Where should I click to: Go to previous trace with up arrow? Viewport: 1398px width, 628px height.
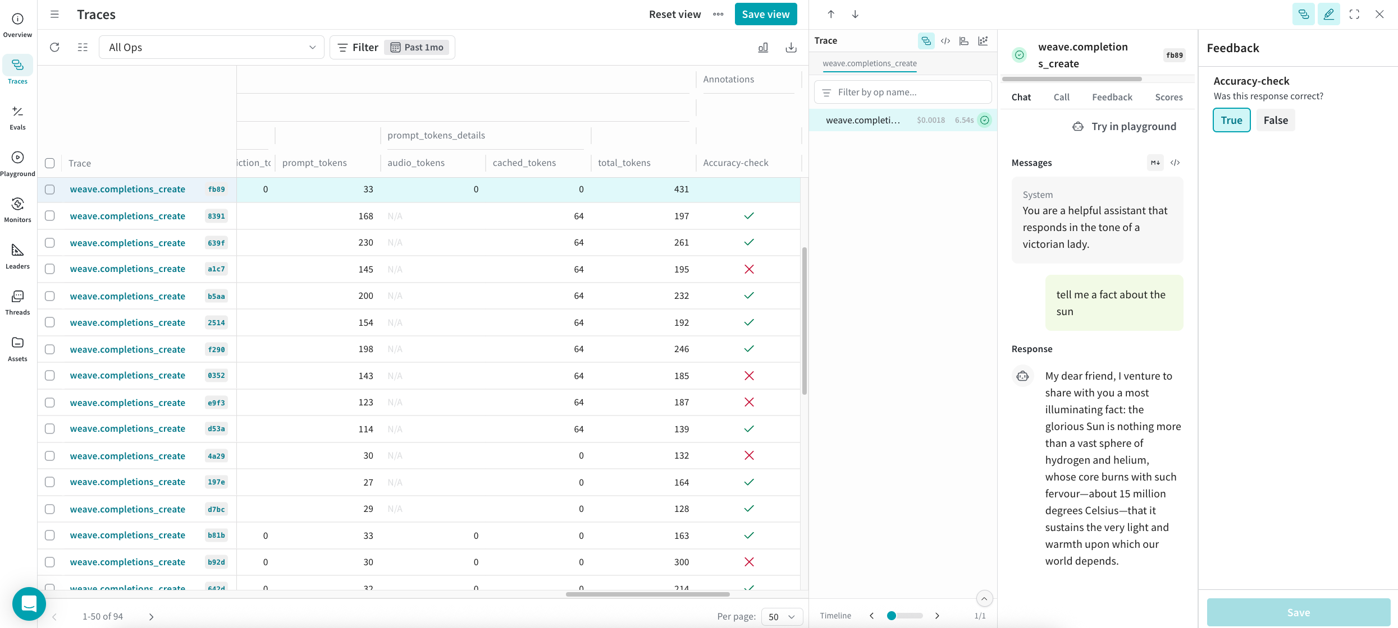pos(831,15)
